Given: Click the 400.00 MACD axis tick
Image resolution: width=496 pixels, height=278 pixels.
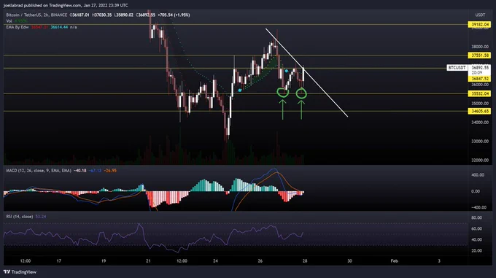Looking at the screenshot, I should coord(478,175).
